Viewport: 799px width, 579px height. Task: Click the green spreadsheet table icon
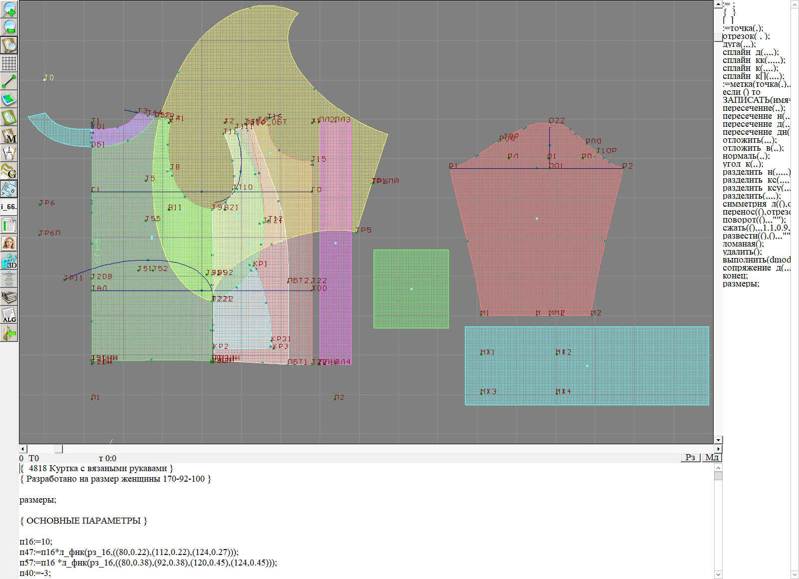[9, 225]
